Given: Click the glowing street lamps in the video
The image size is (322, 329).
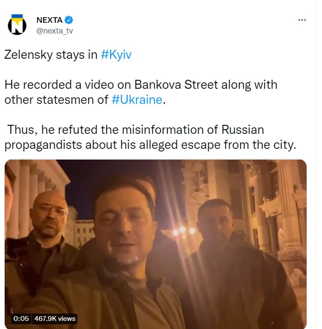Looking at the screenshot, I should [184, 231].
